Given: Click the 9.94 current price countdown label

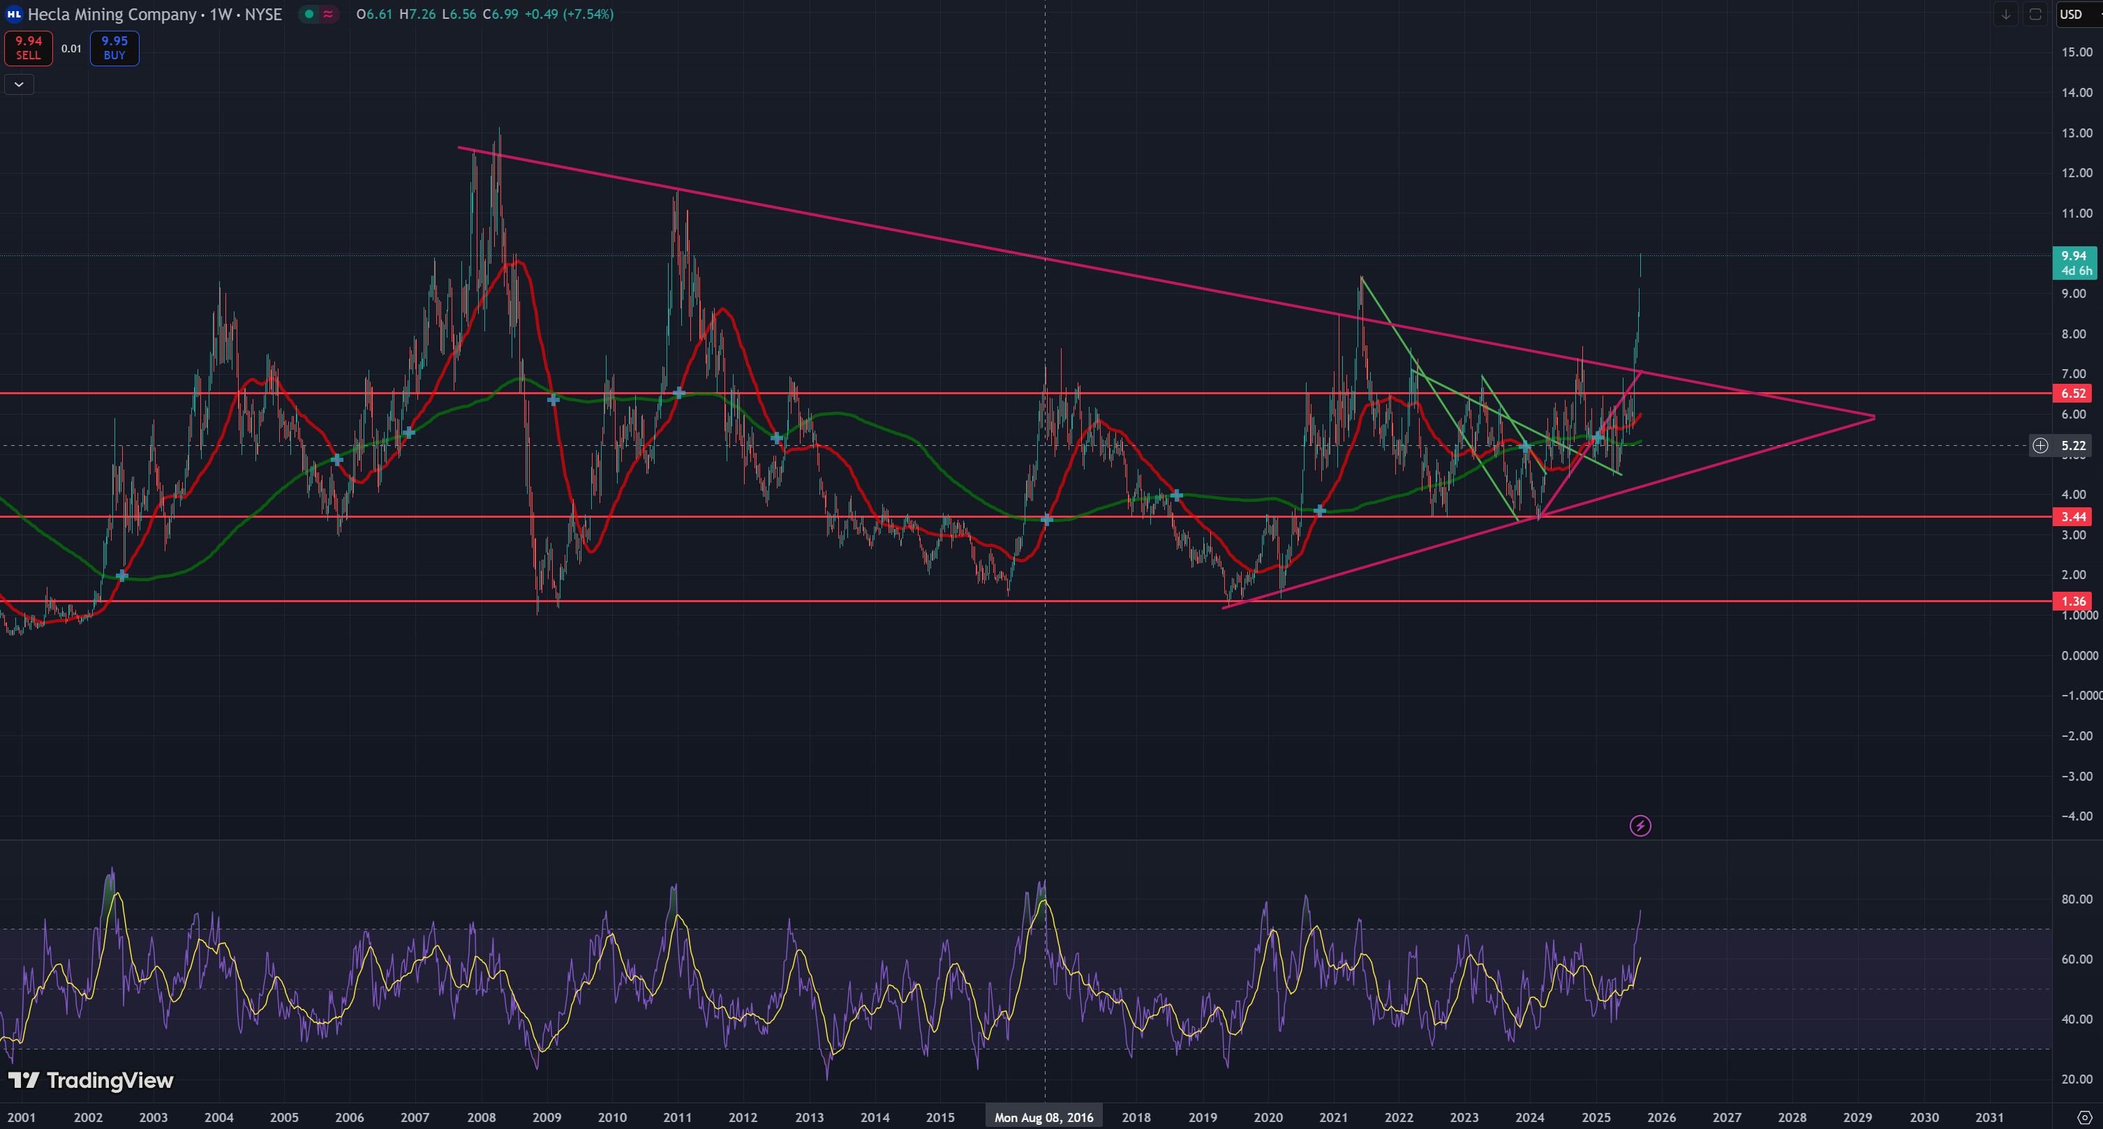Looking at the screenshot, I should point(2074,263).
